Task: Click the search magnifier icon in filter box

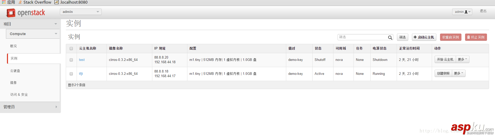Action: click(390, 38)
